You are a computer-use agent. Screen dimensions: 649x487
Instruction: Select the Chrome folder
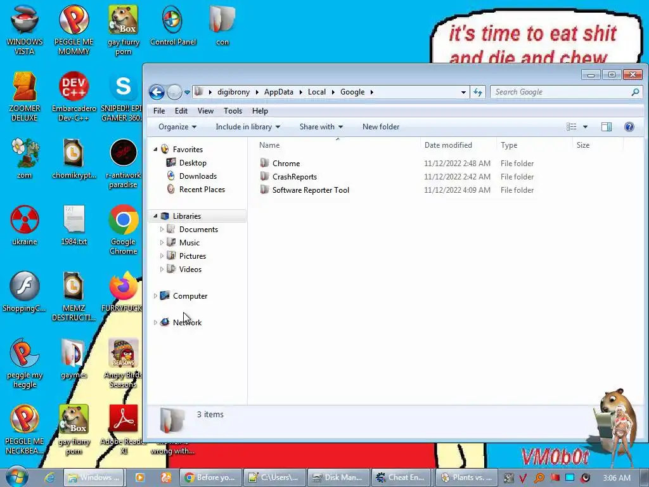pos(286,163)
